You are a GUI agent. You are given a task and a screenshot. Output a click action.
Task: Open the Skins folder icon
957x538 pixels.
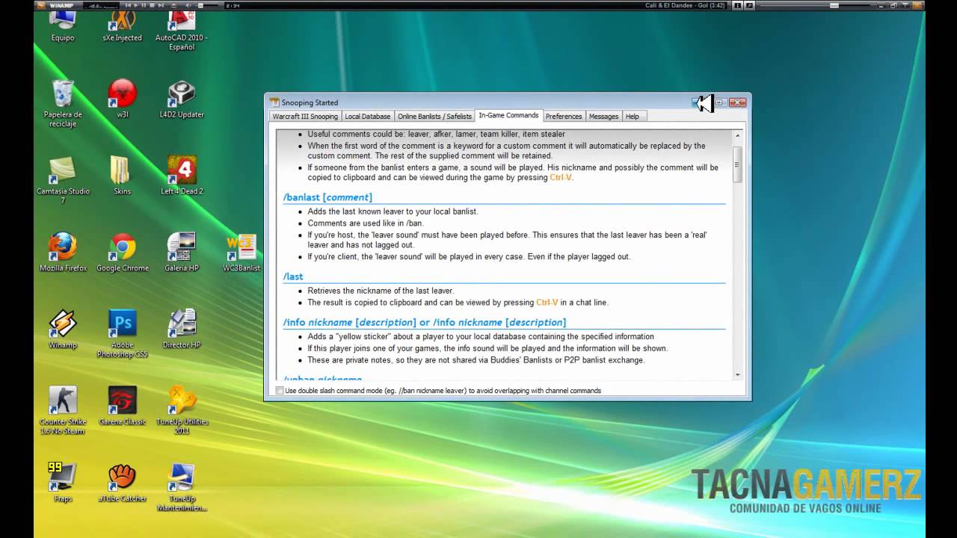122,176
